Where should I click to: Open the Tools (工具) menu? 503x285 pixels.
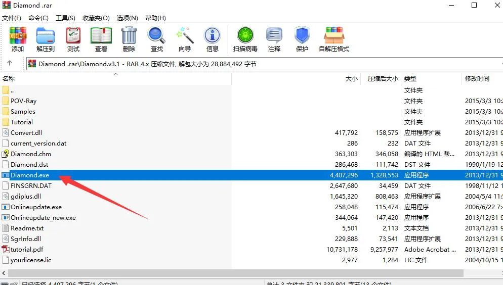point(65,18)
